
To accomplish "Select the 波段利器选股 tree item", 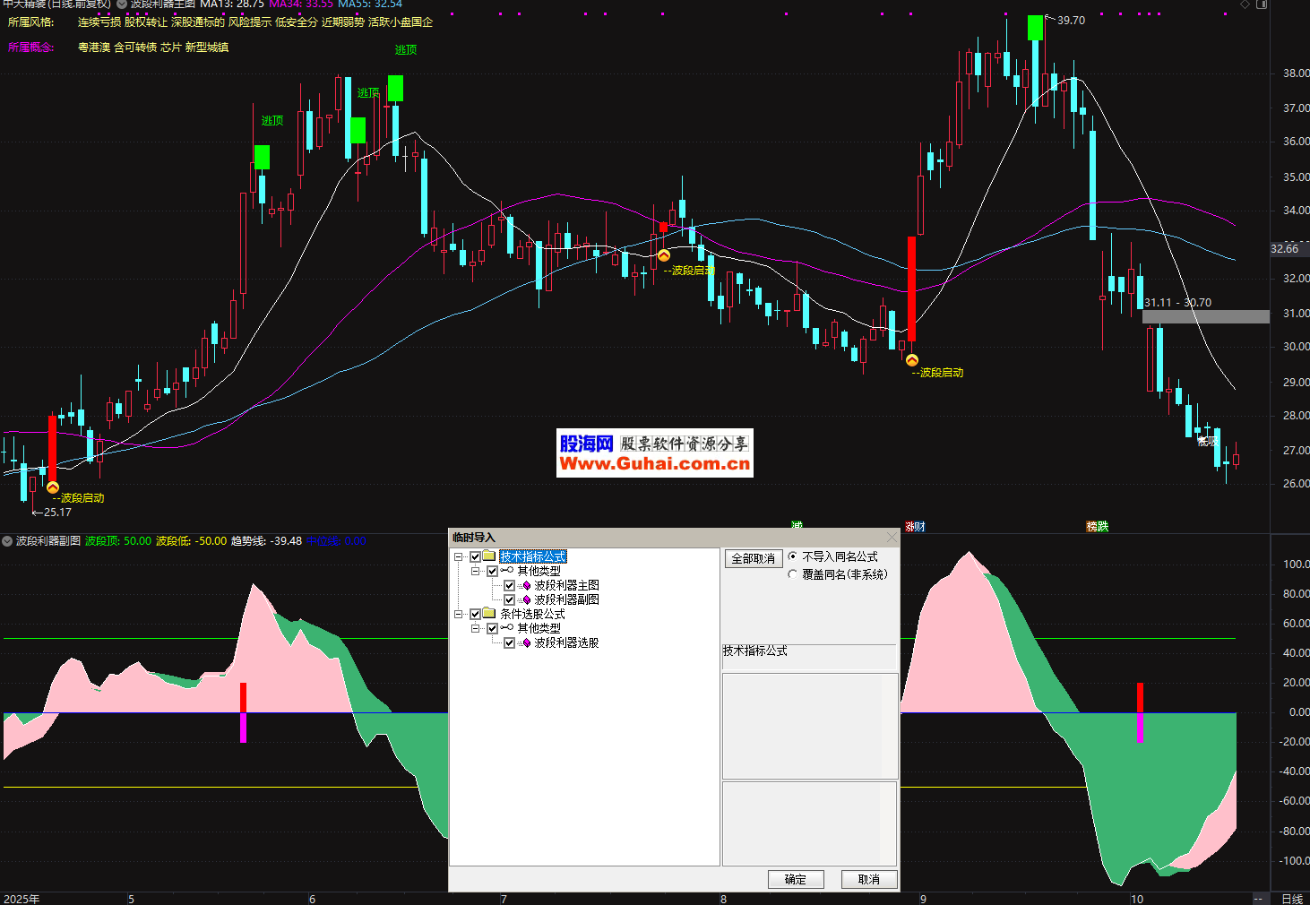I will point(566,643).
